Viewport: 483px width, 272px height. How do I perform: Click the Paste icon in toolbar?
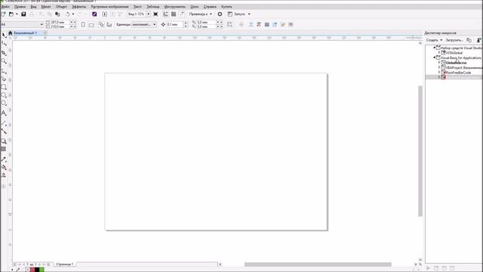pyautogui.click(x=57, y=14)
